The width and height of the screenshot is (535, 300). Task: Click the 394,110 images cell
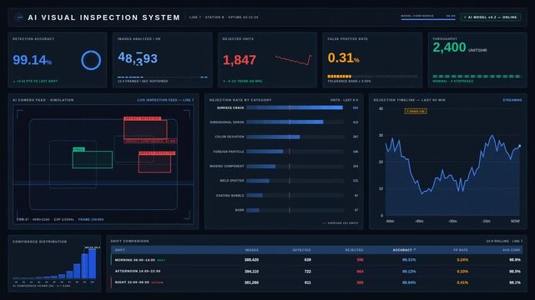251,272
